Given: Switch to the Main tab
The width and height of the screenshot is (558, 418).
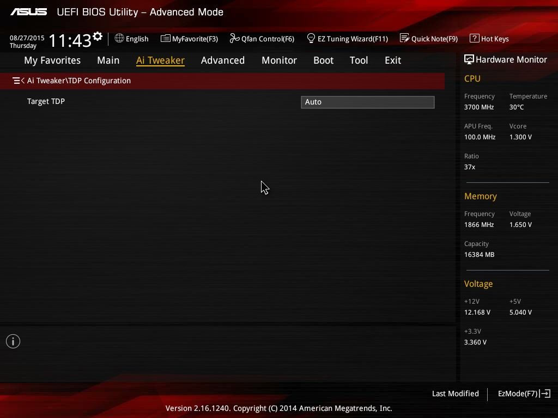Looking at the screenshot, I should 108,60.
